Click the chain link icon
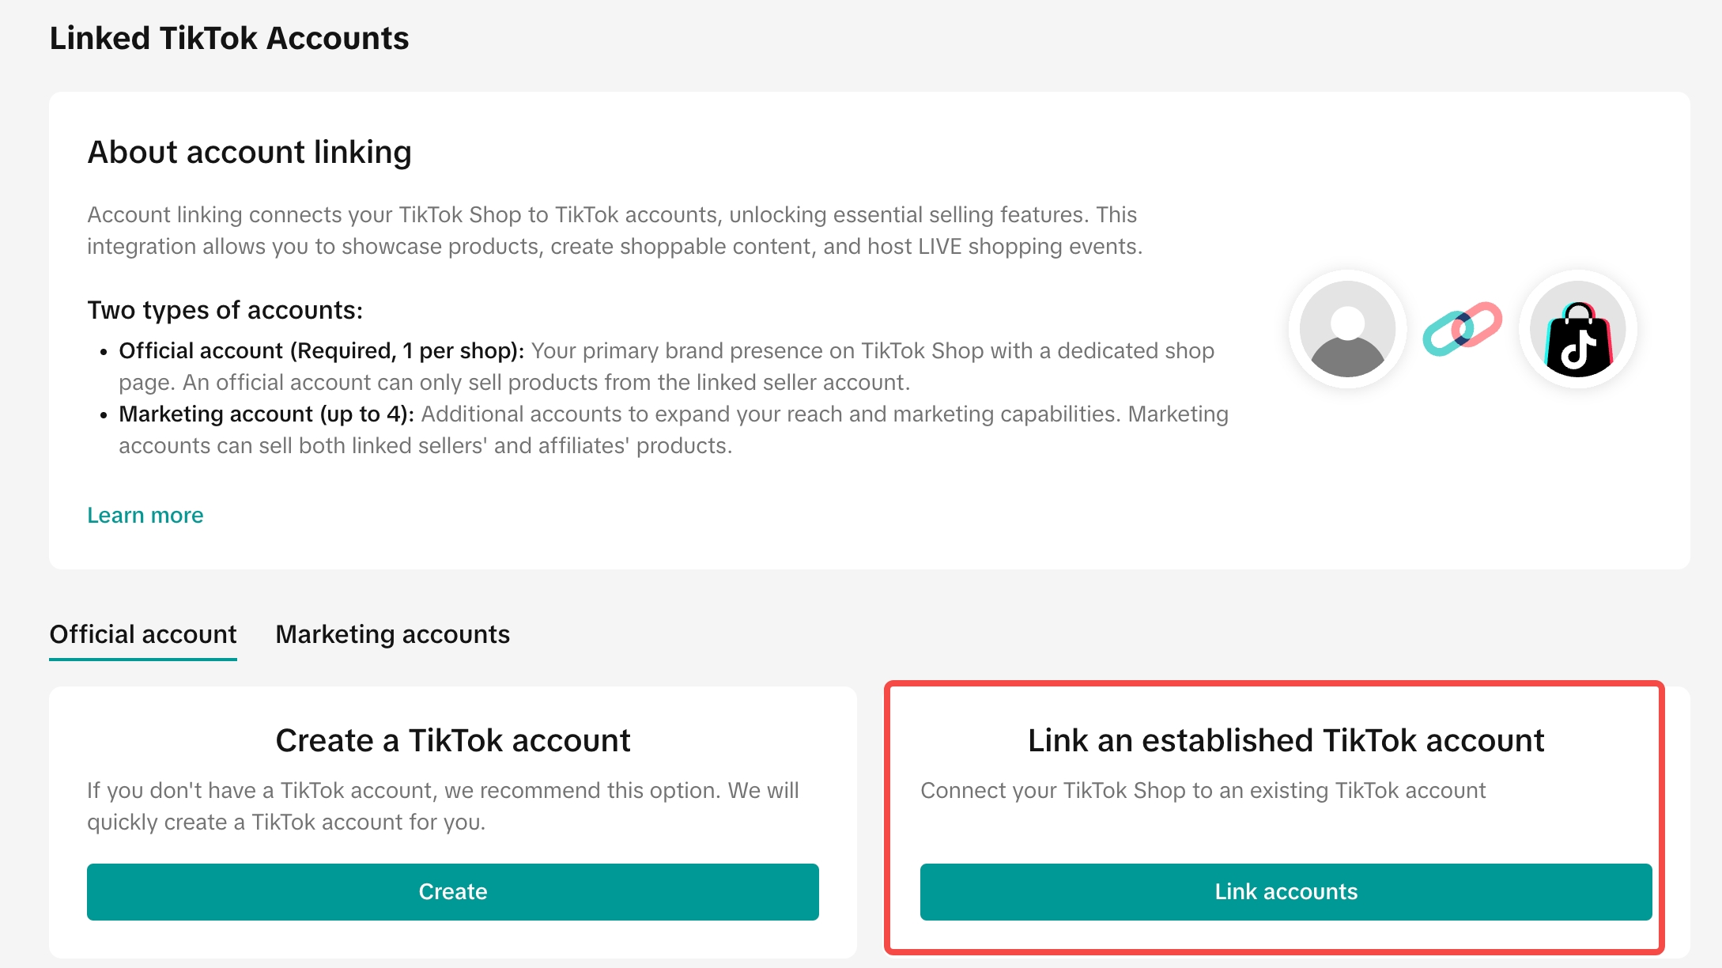Screen dimensions: 1722x968 click(1462, 329)
